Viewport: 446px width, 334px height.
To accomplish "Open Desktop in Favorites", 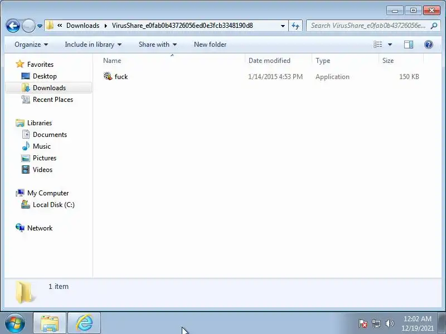I will click(45, 76).
